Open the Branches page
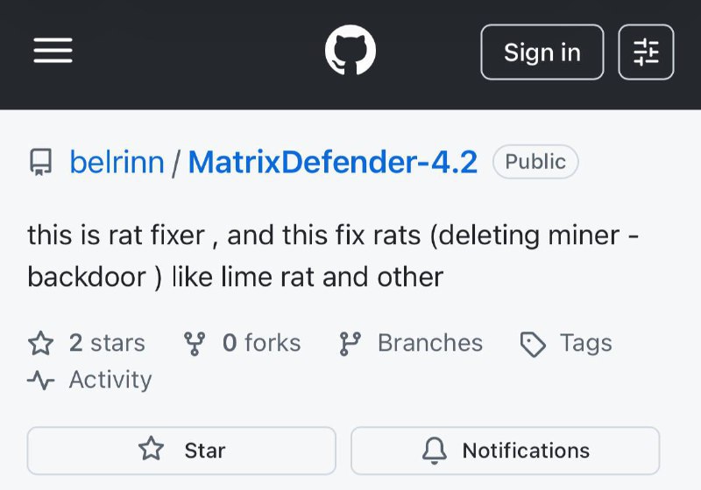 click(429, 343)
